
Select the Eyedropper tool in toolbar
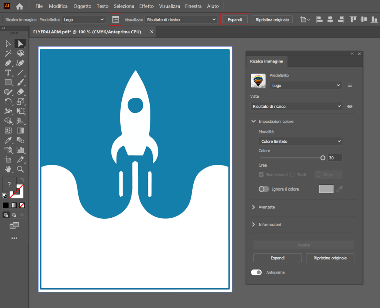8,140
